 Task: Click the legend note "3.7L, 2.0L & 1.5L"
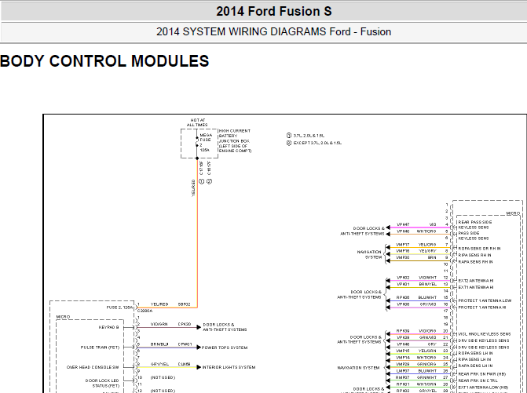(309, 136)
